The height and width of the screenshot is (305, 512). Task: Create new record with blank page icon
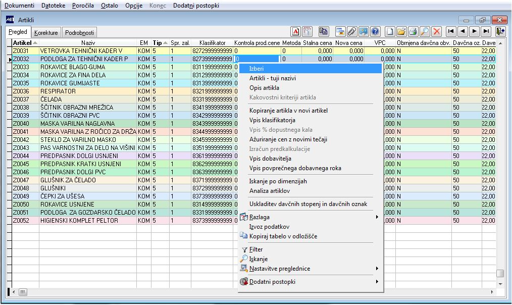[x=390, y=31]
